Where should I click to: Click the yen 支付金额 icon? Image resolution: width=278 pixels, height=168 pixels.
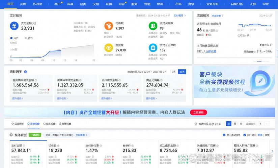(14, 26)
